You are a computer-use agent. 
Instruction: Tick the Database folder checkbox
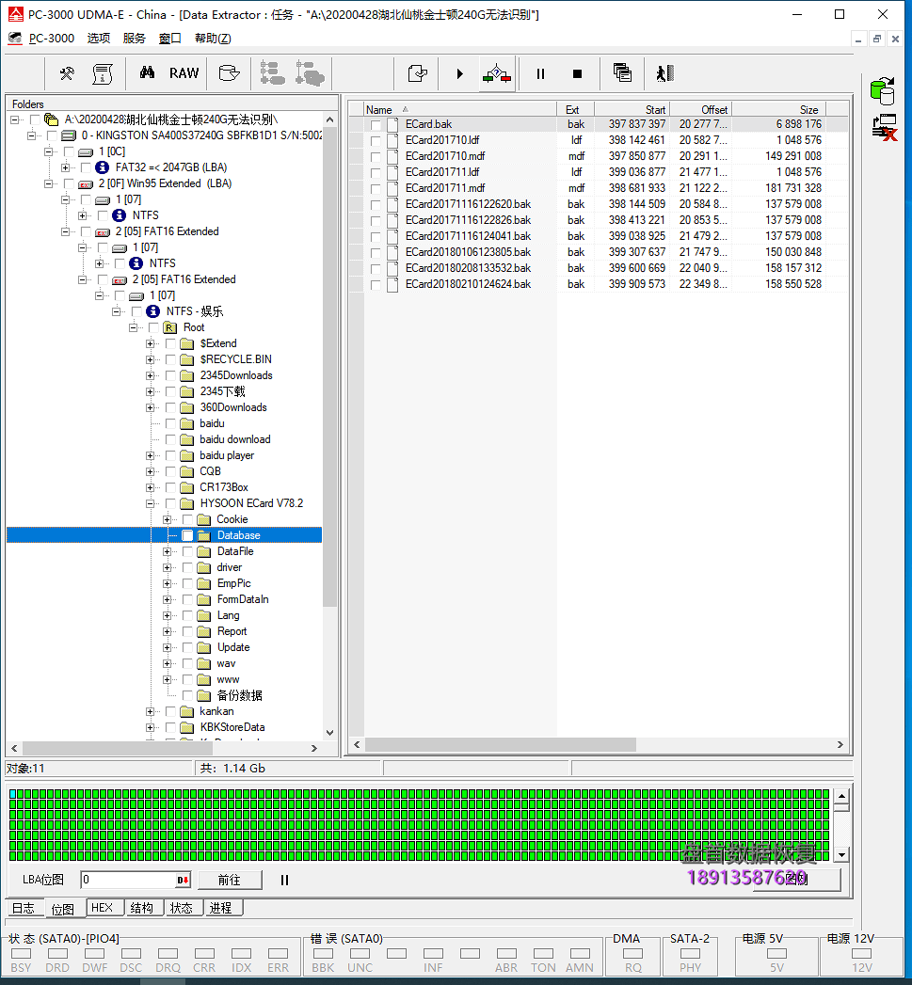click(x=187, y=535)
